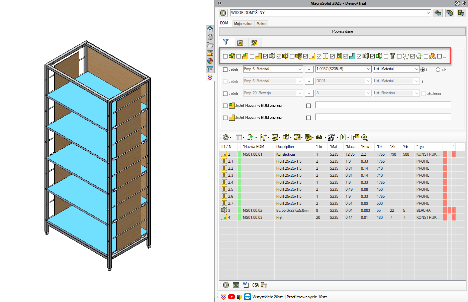Viewport: 468px width, 302px height.
Task: Select the MS01.00.02 table row
Action: pos(342,210)
